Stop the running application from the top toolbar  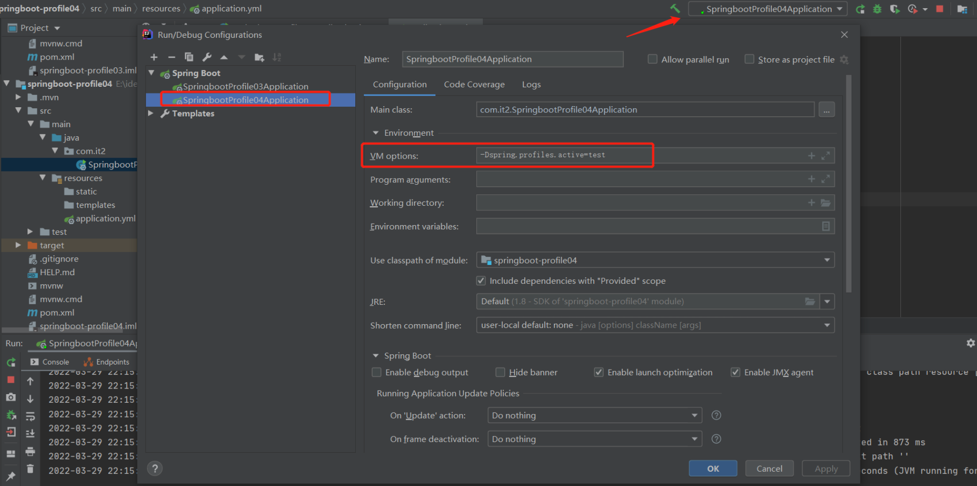tap(940, 9)
